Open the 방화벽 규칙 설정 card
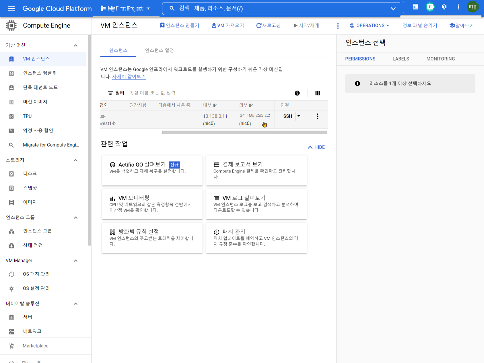 click(152, 238)
